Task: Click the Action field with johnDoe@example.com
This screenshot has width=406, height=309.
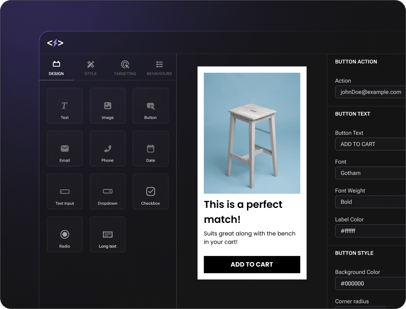Action: (370, 92)
